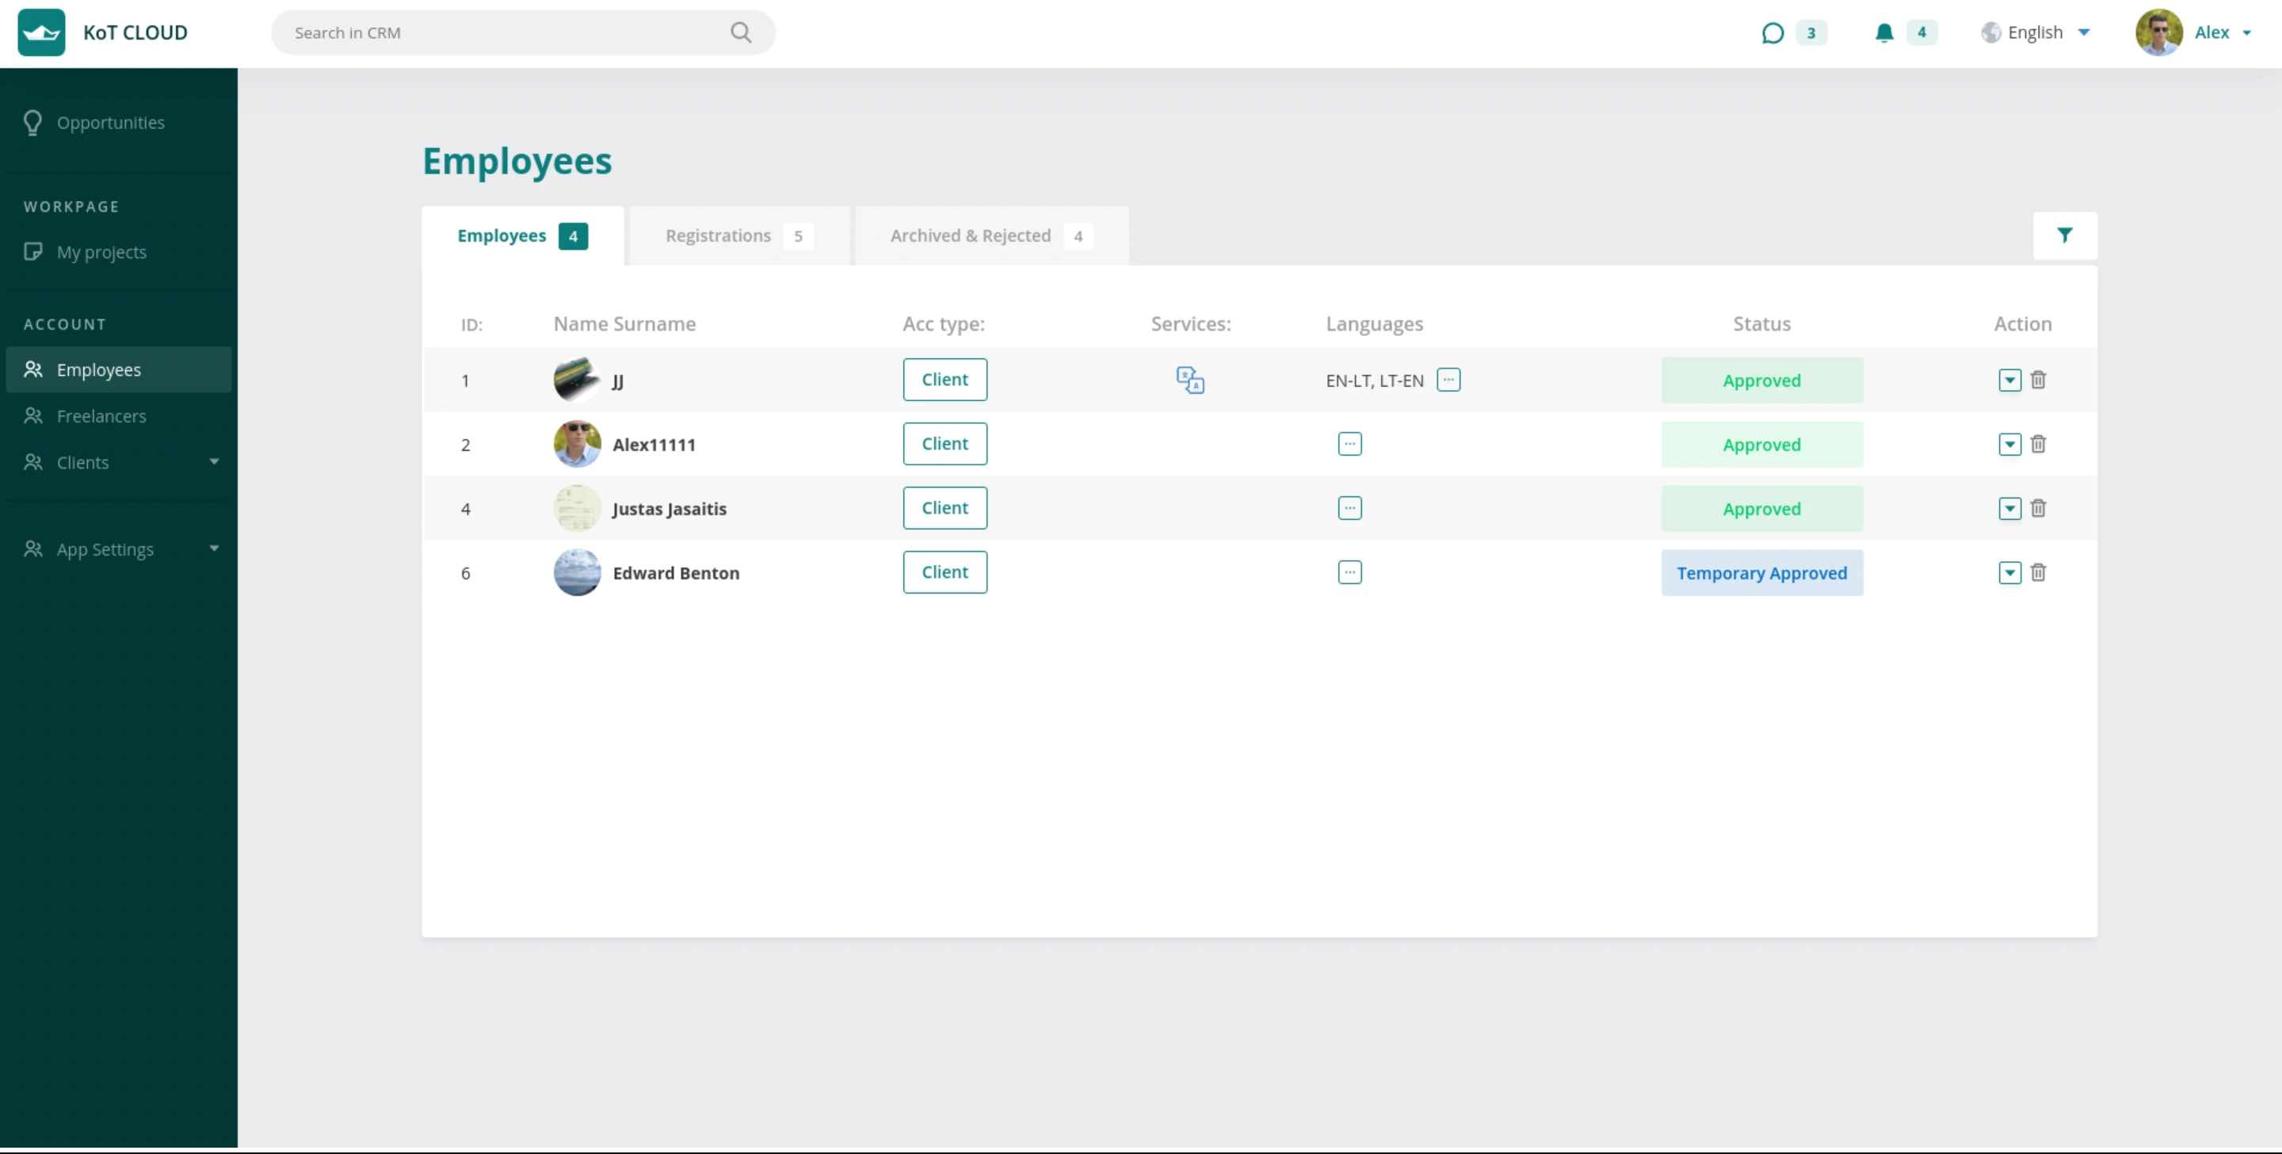Click the filter funnel icon
Screen dimensions: 2282x1154
pos(2064,235)
